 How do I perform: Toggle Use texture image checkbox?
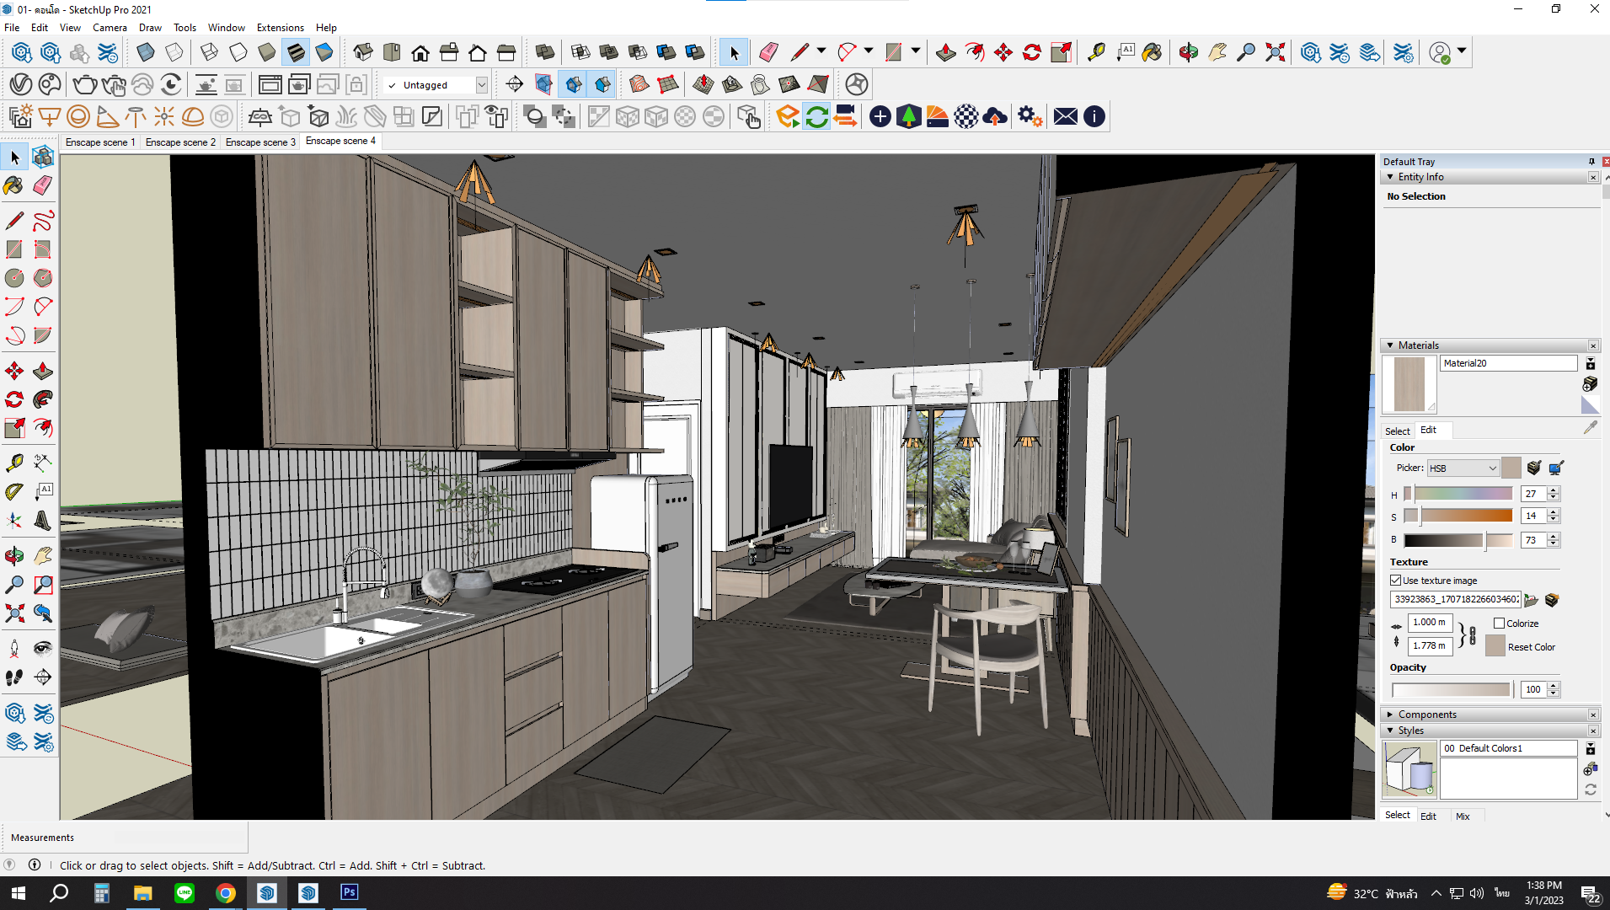[1395, 581]
